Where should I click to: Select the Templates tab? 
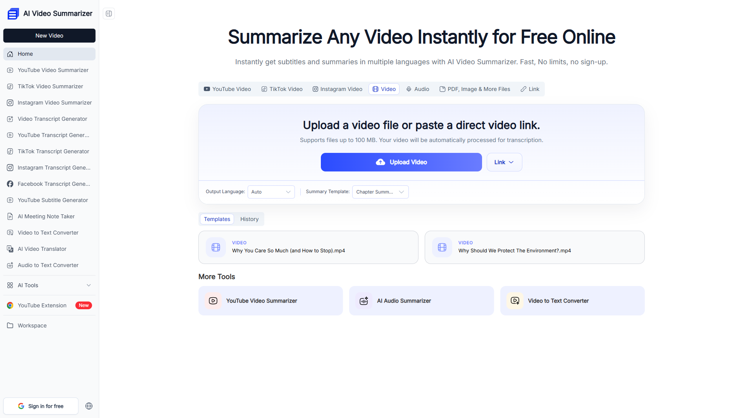217,219
